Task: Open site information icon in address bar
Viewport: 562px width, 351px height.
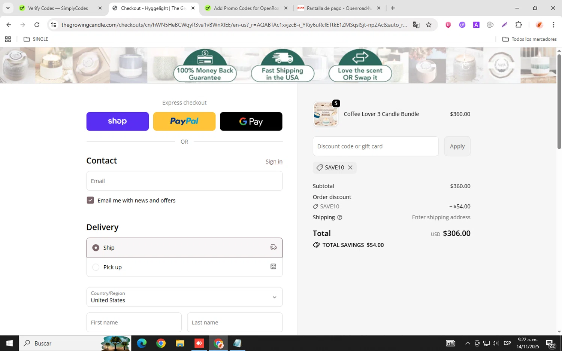Action: pyautogui.click(x=54, y=25)
